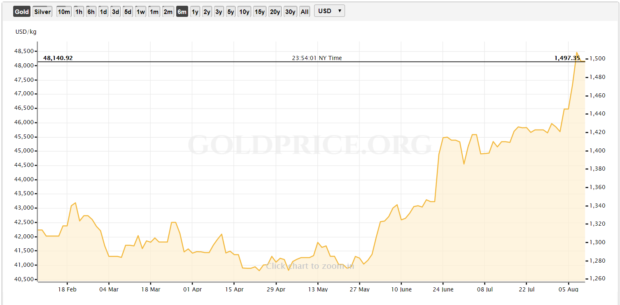Show the 5y price history
This screenshot has height=305, width=620.
231,12
